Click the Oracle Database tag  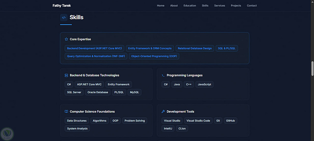pyautogui.click(x=98, y=93)
